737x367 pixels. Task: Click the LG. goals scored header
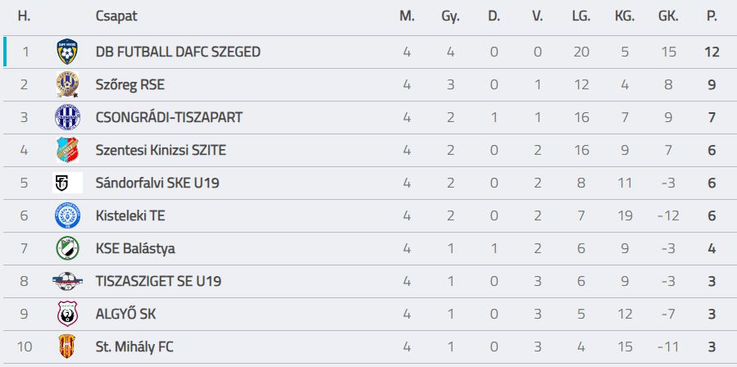pos(581,16)
